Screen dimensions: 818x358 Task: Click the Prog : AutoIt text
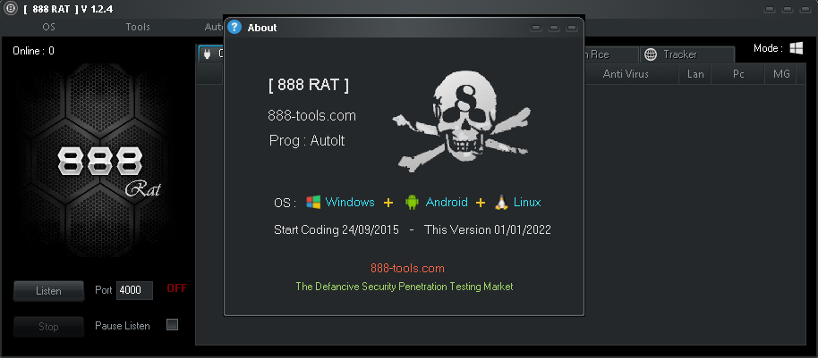307,140
